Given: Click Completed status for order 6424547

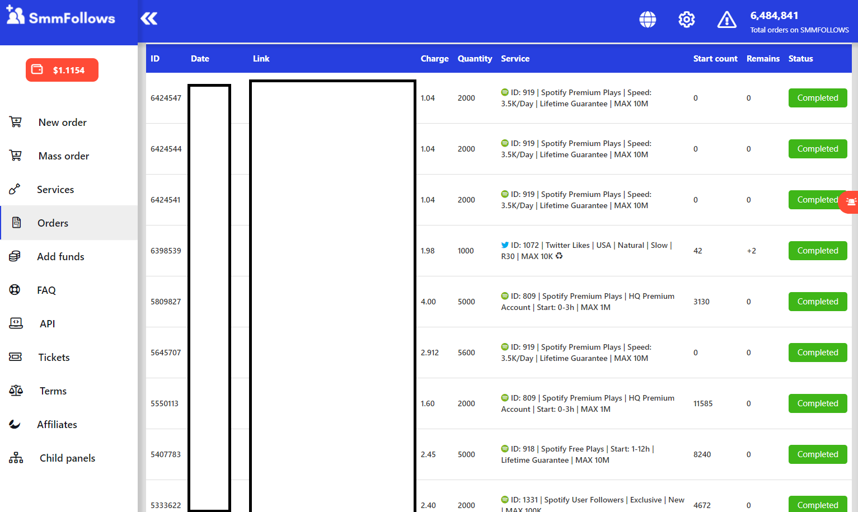Looking at the screenshot, I should click(818, 98).
